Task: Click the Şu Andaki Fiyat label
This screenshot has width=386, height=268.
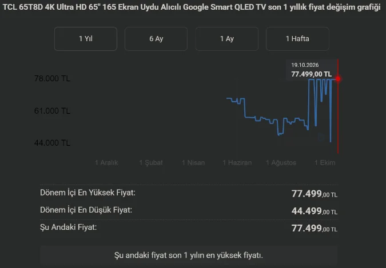Action: point(68,227)
